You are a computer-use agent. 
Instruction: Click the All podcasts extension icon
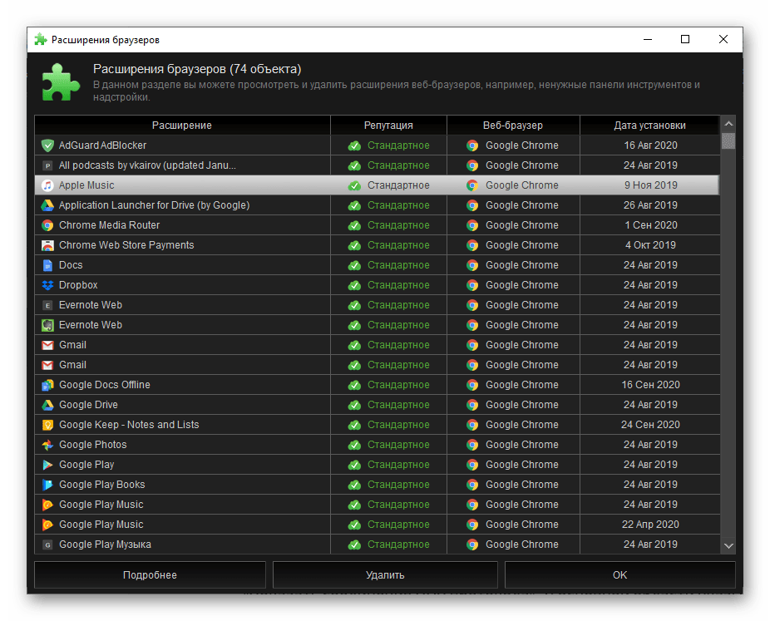[x=47, y=165]
